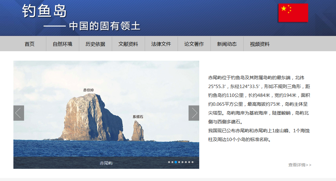Screen dimensions: 336x181
Task: Navigate to 法律文件 page
Action: pos(161,44)
